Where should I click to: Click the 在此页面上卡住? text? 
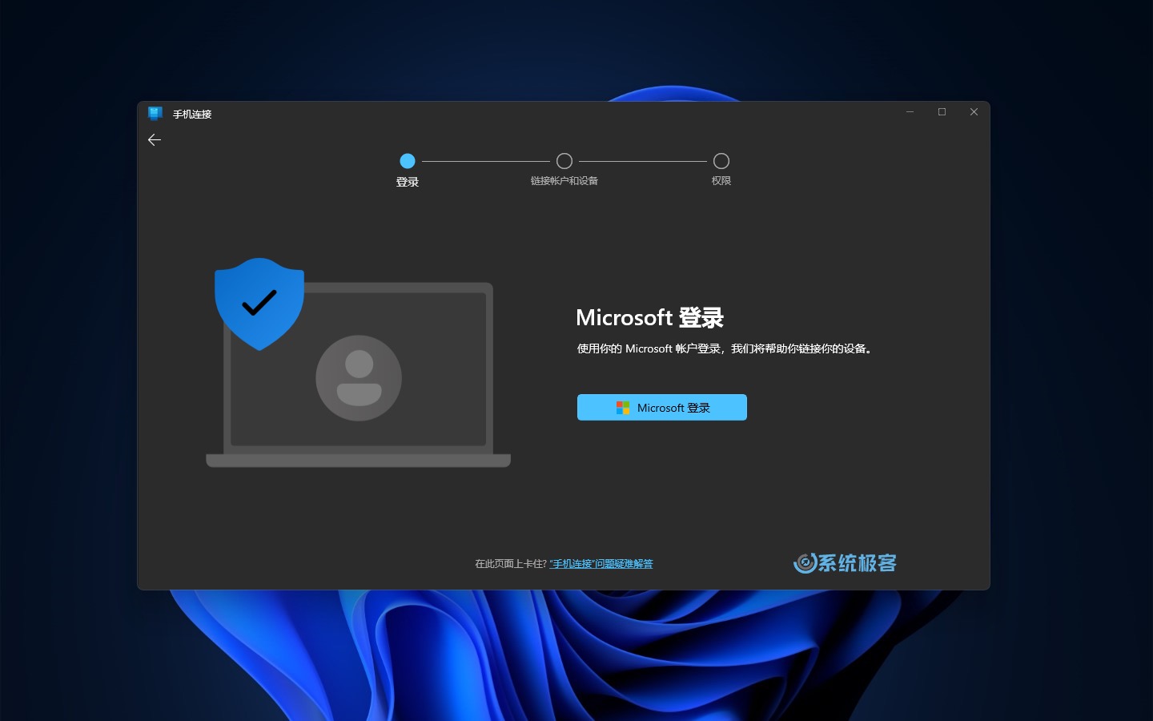pyautogui.click(x=511, y=564)
